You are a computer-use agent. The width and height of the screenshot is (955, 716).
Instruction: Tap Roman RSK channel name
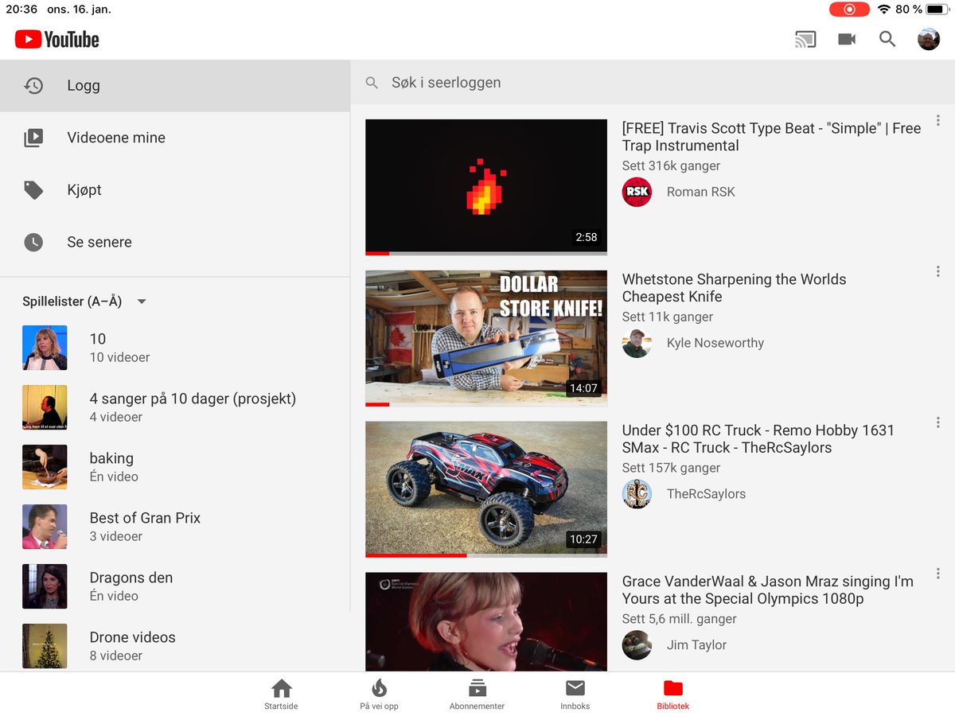[x=700, y=192]
